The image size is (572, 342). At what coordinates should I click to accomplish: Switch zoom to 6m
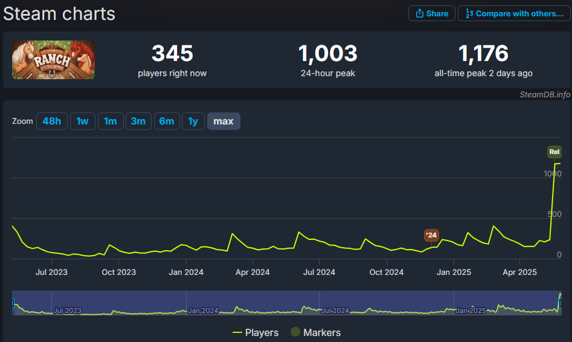[x=167, y=121]
